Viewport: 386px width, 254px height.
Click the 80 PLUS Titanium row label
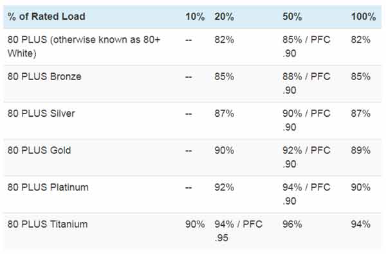coord(48,224)
